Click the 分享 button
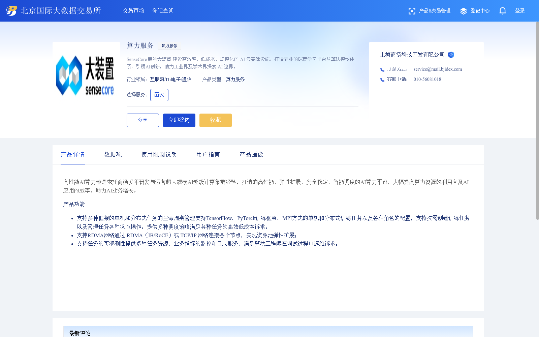Image resolution: width=539 pixels, height=337 pixels. [x=143, y=120]
